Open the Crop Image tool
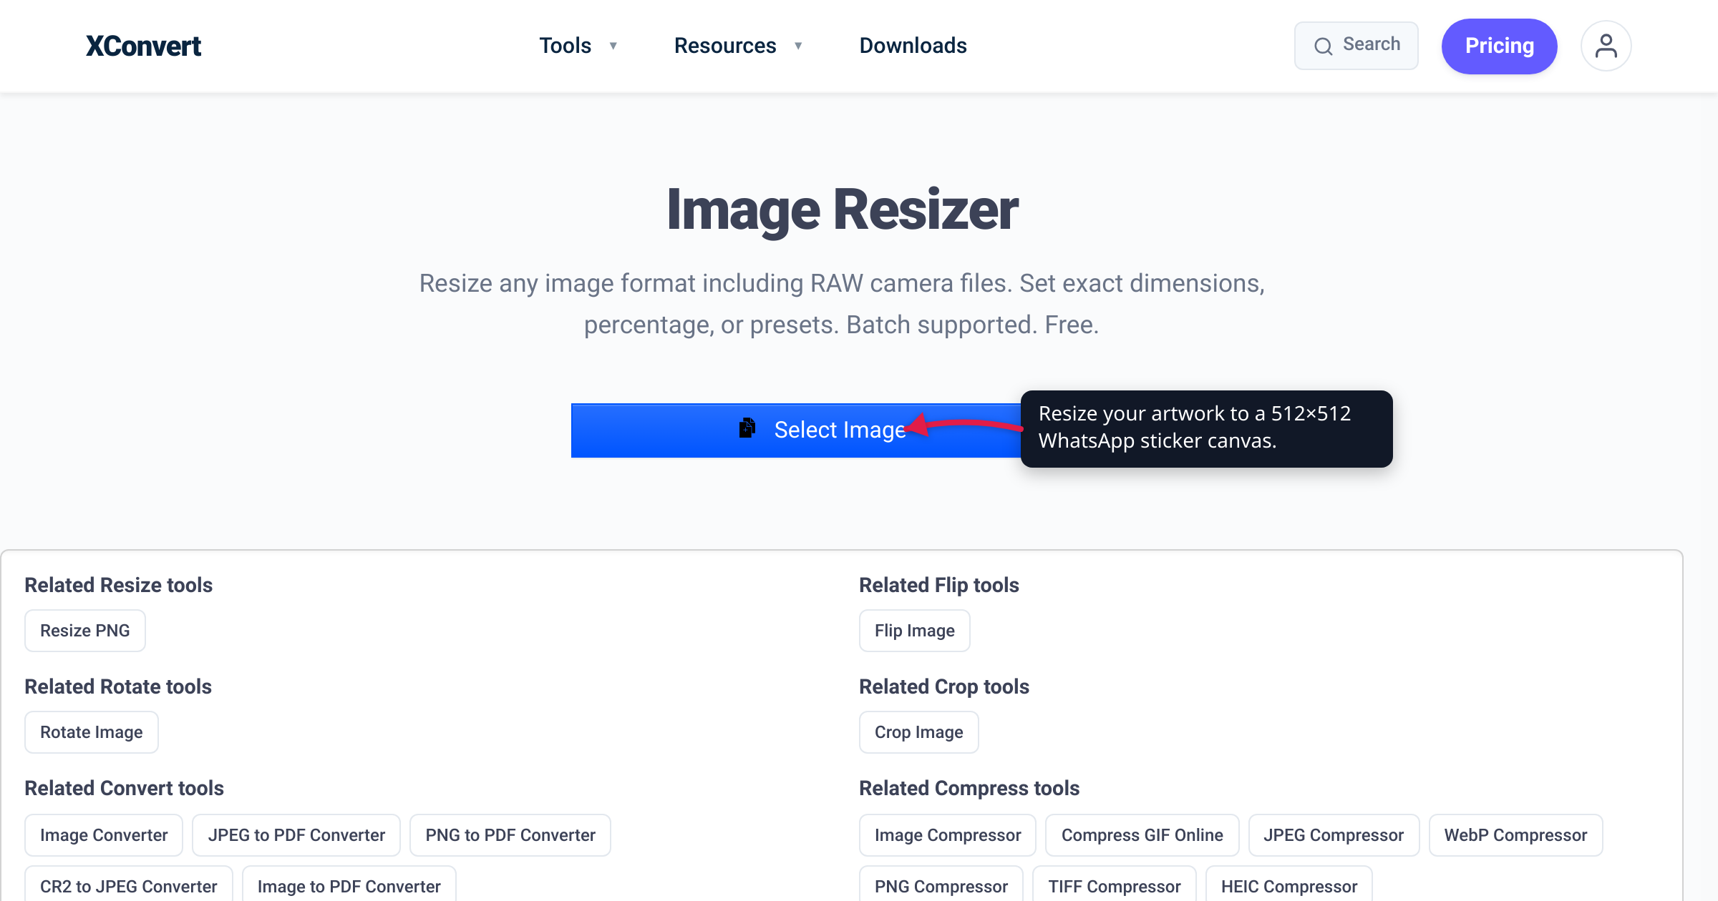The width and height of the screenshot is (1718, 901). [x=919, y=732]
